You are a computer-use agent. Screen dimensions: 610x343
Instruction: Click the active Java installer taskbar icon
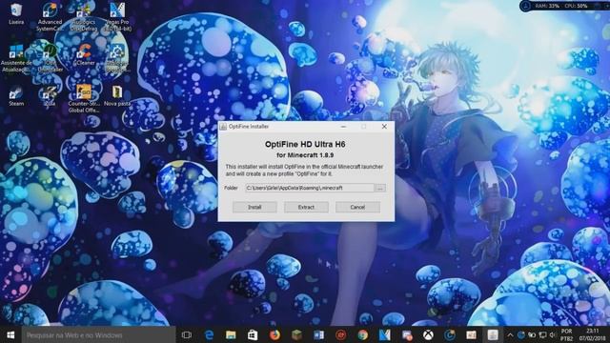pos(493,334)
